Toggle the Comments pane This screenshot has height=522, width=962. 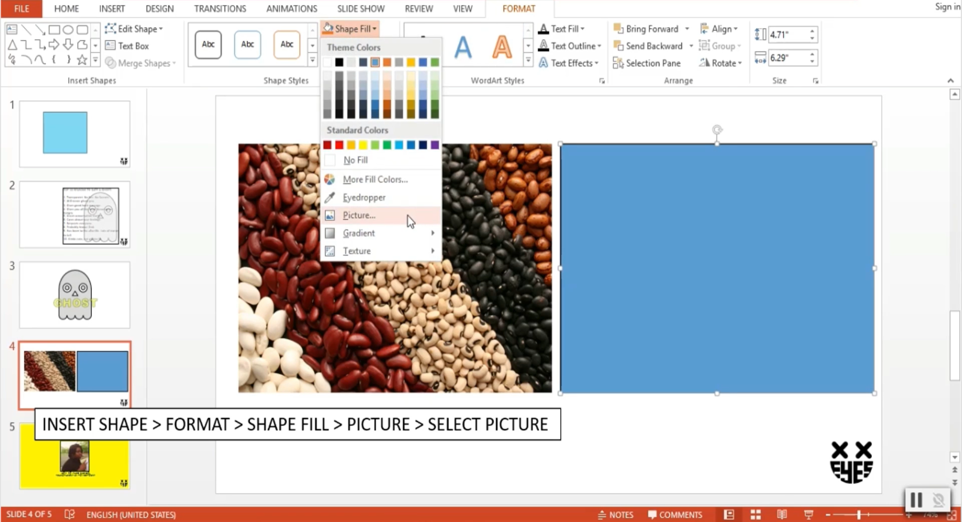675,515
